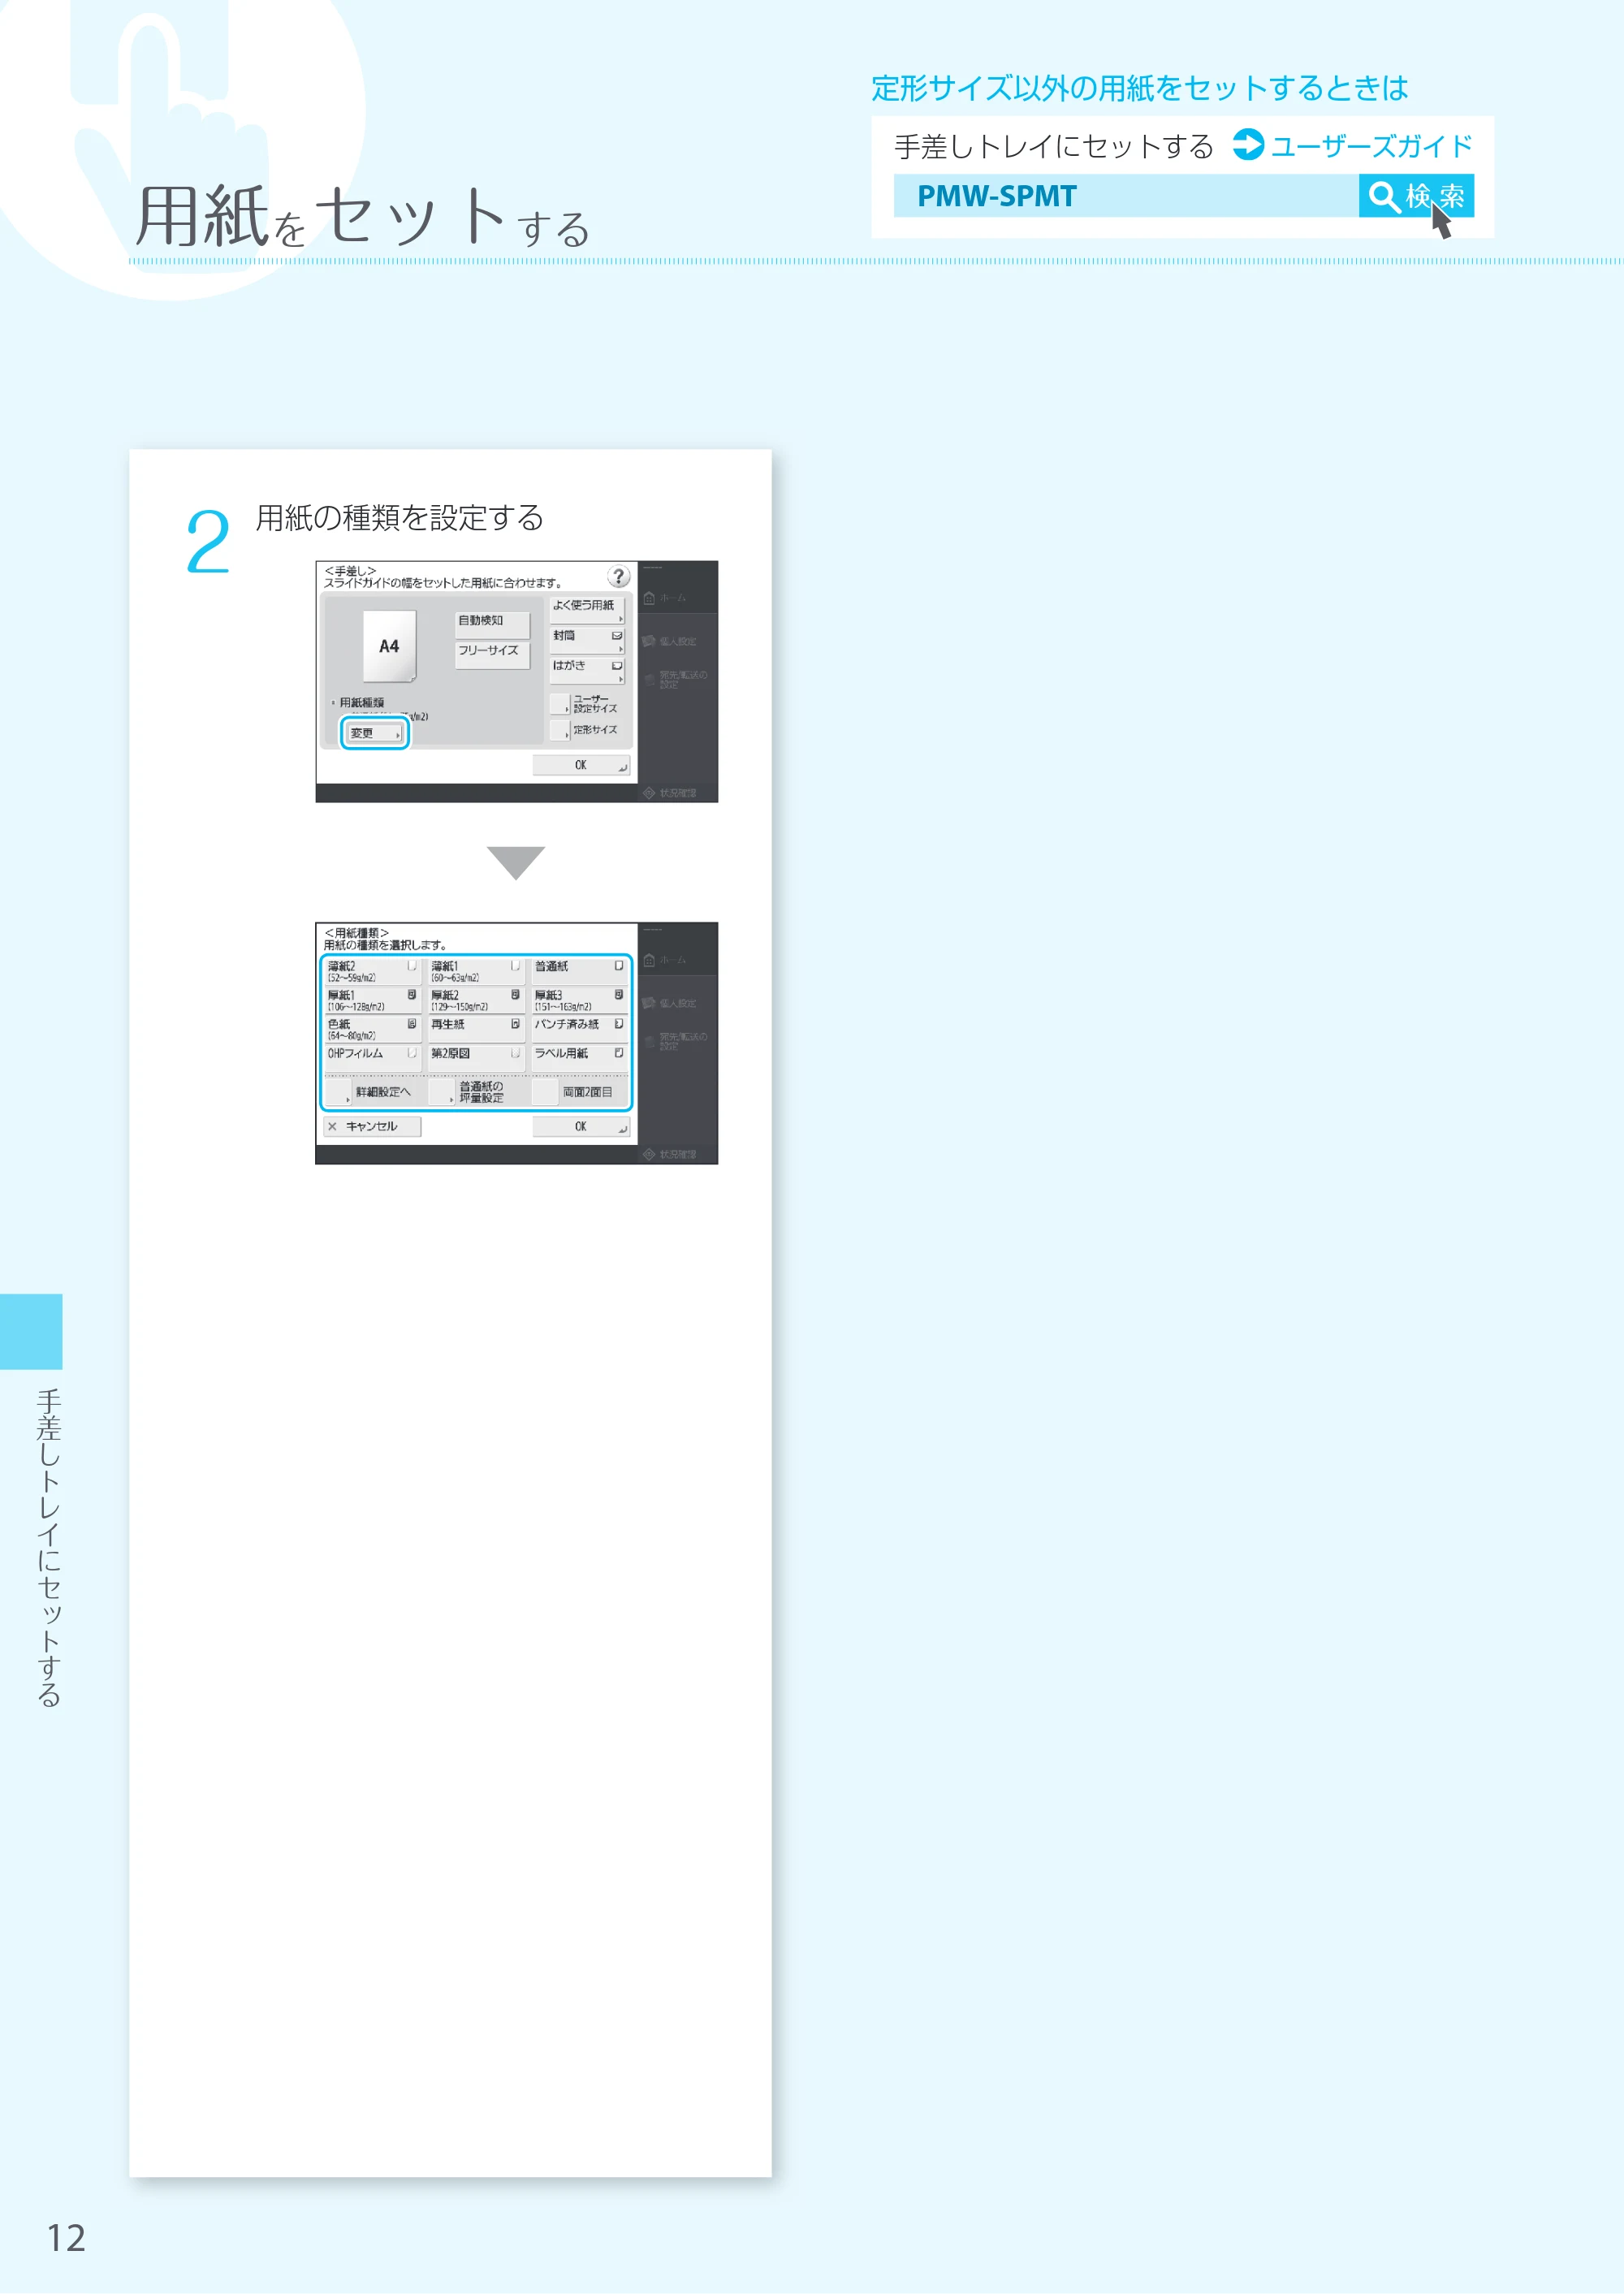Viewport: 1624px width, 2294px height.
Task: Select 再生紙 paper type
Action: (476, 1029)
